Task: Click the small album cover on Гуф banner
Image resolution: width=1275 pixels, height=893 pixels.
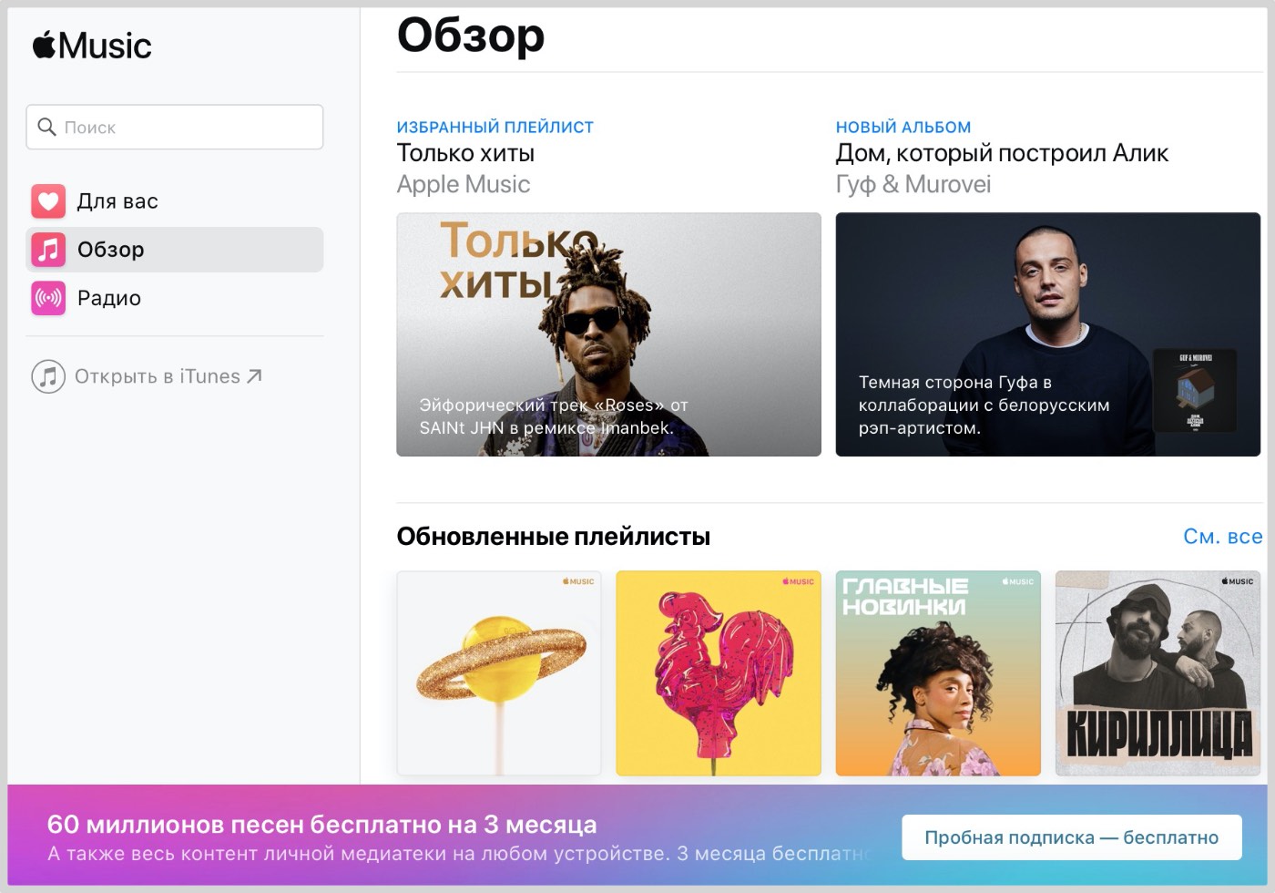Action: tap(1194, 391)
